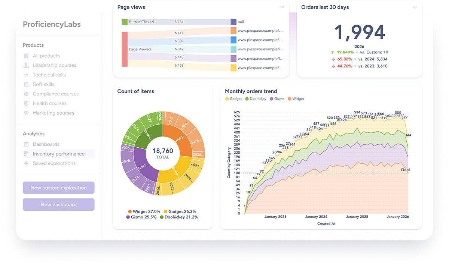Click the 18,760 total donut chart center
This screenshot has height=267, width=449.
pyautogui.click(x=163, y=153)
